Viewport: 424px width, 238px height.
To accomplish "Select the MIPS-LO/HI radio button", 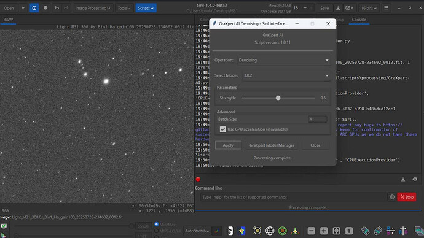I will tap(157, 231).
